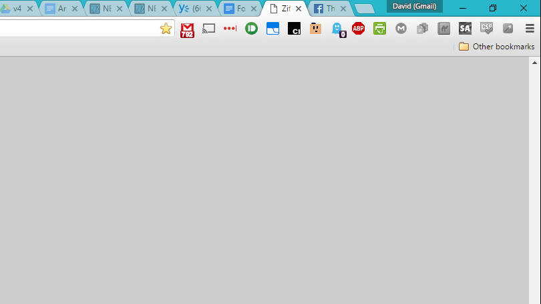Image resolution: width=541 pixels, height=304 pixels.
Task: Bookmark this page with the star icon
Action: pos(166,29)
